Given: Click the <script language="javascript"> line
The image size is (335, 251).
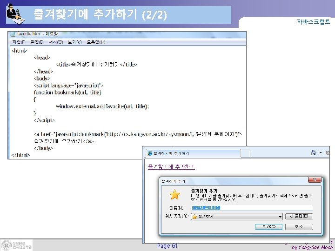Looking at the screenshot, I should [68, 86].
